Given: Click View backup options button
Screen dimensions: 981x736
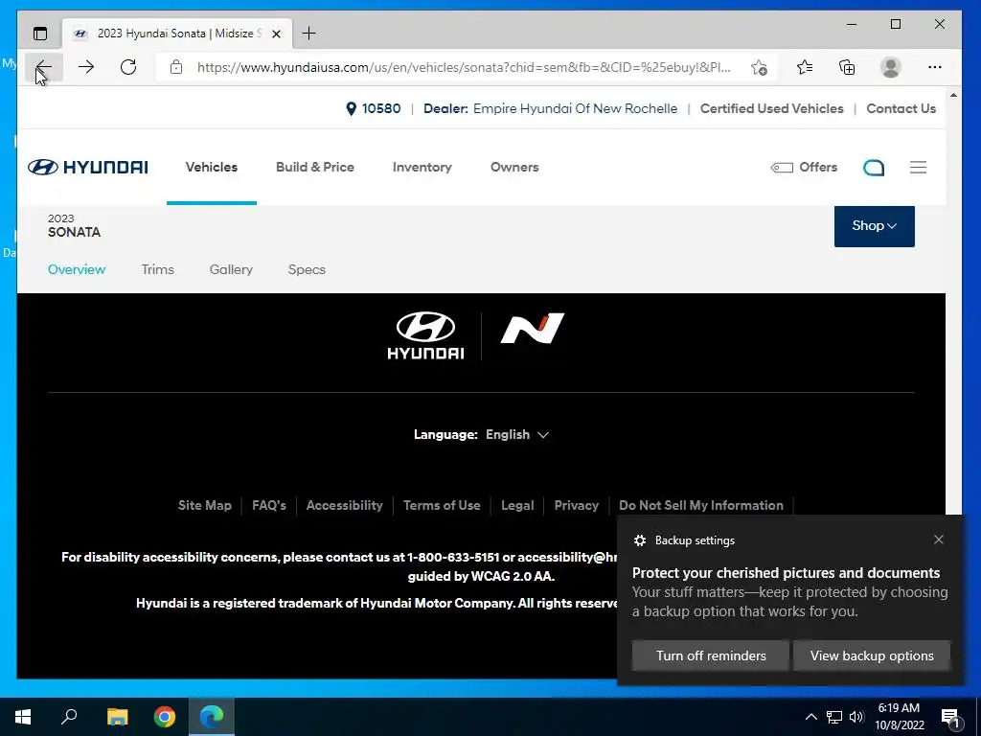Looking at the screenshot, I should pos(872,655).
